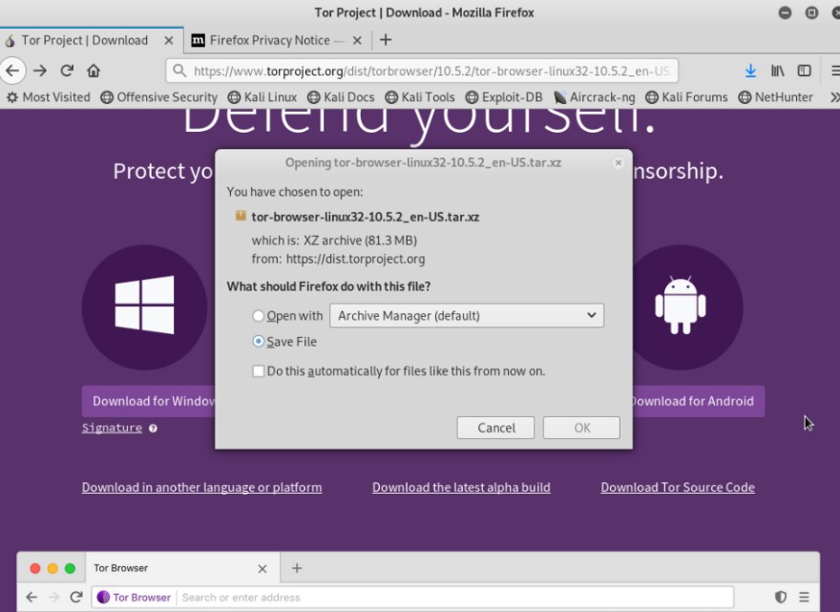Open the Kali Forums bookmark
The width and height of the screenshot is (840, 612).
pos(686,97)
